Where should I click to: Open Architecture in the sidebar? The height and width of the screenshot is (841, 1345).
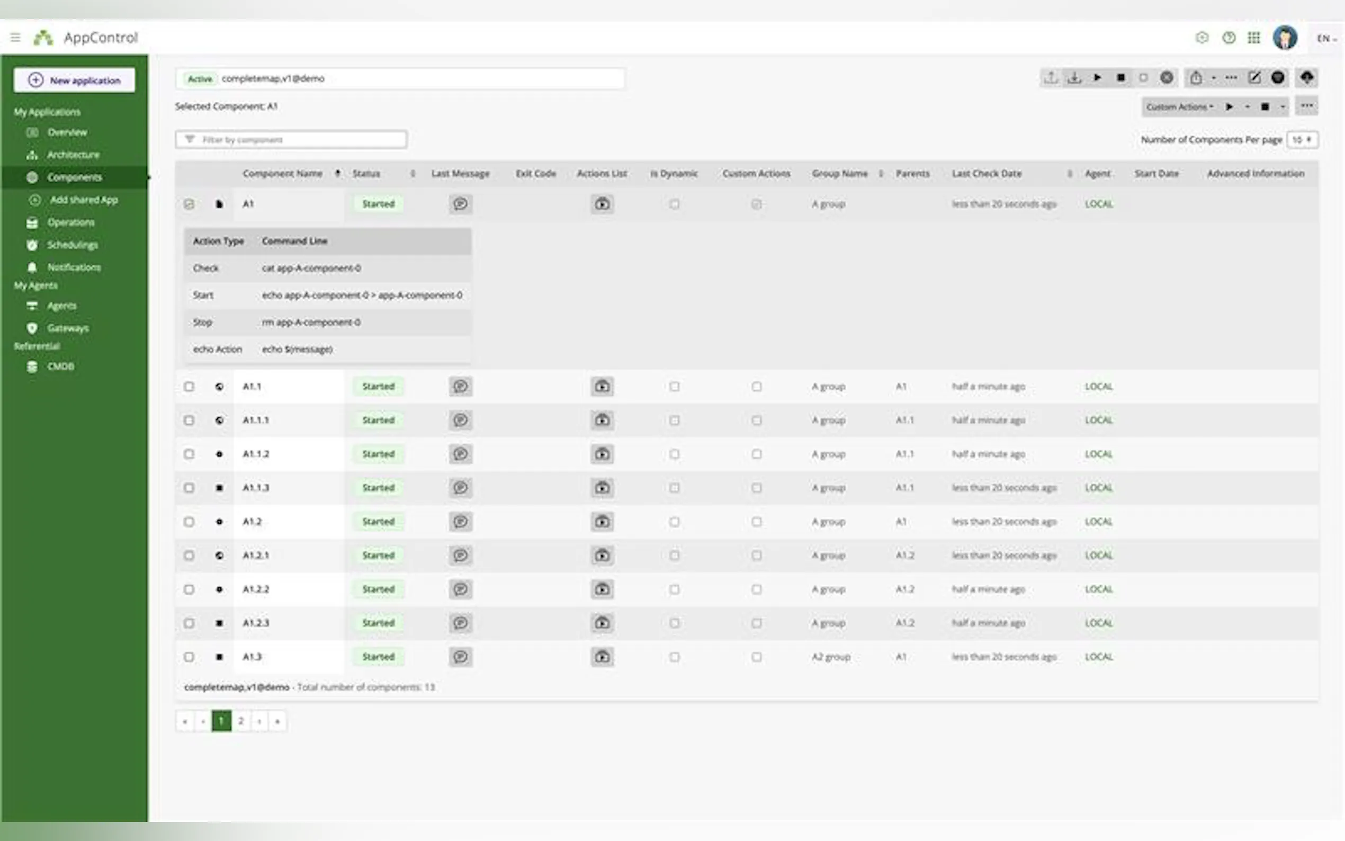coord(73,155)
